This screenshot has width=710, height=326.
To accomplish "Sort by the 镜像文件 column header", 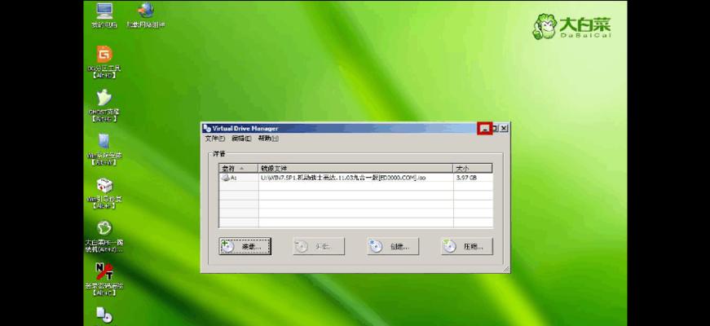I will 355,168.
